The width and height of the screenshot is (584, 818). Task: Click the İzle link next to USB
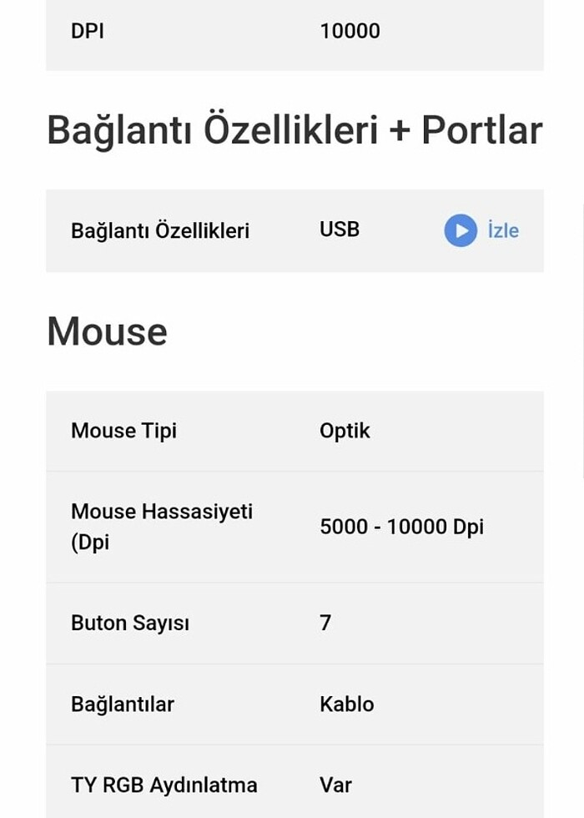pyautogui.click(x=502, y=230)
